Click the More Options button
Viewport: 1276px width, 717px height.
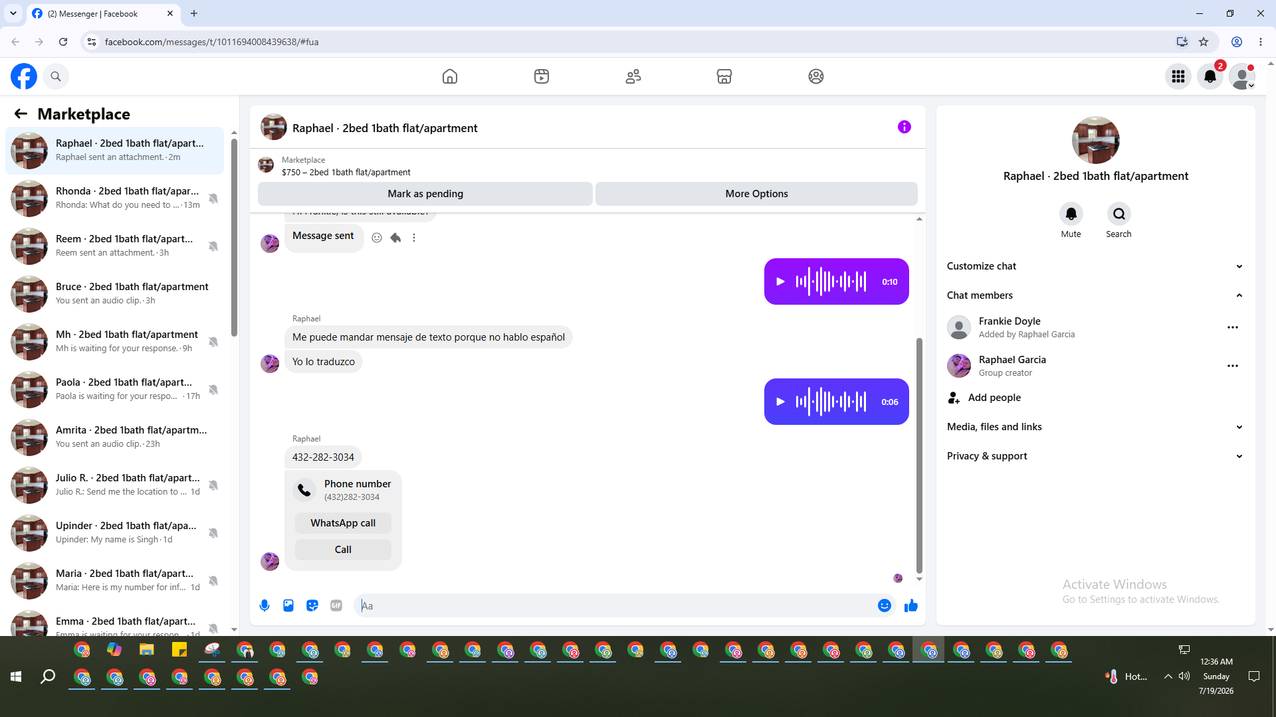tap(756, 194)
